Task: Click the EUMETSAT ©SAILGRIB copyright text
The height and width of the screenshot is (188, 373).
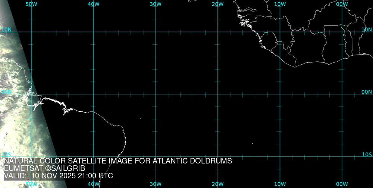Action: coord(44,168)
